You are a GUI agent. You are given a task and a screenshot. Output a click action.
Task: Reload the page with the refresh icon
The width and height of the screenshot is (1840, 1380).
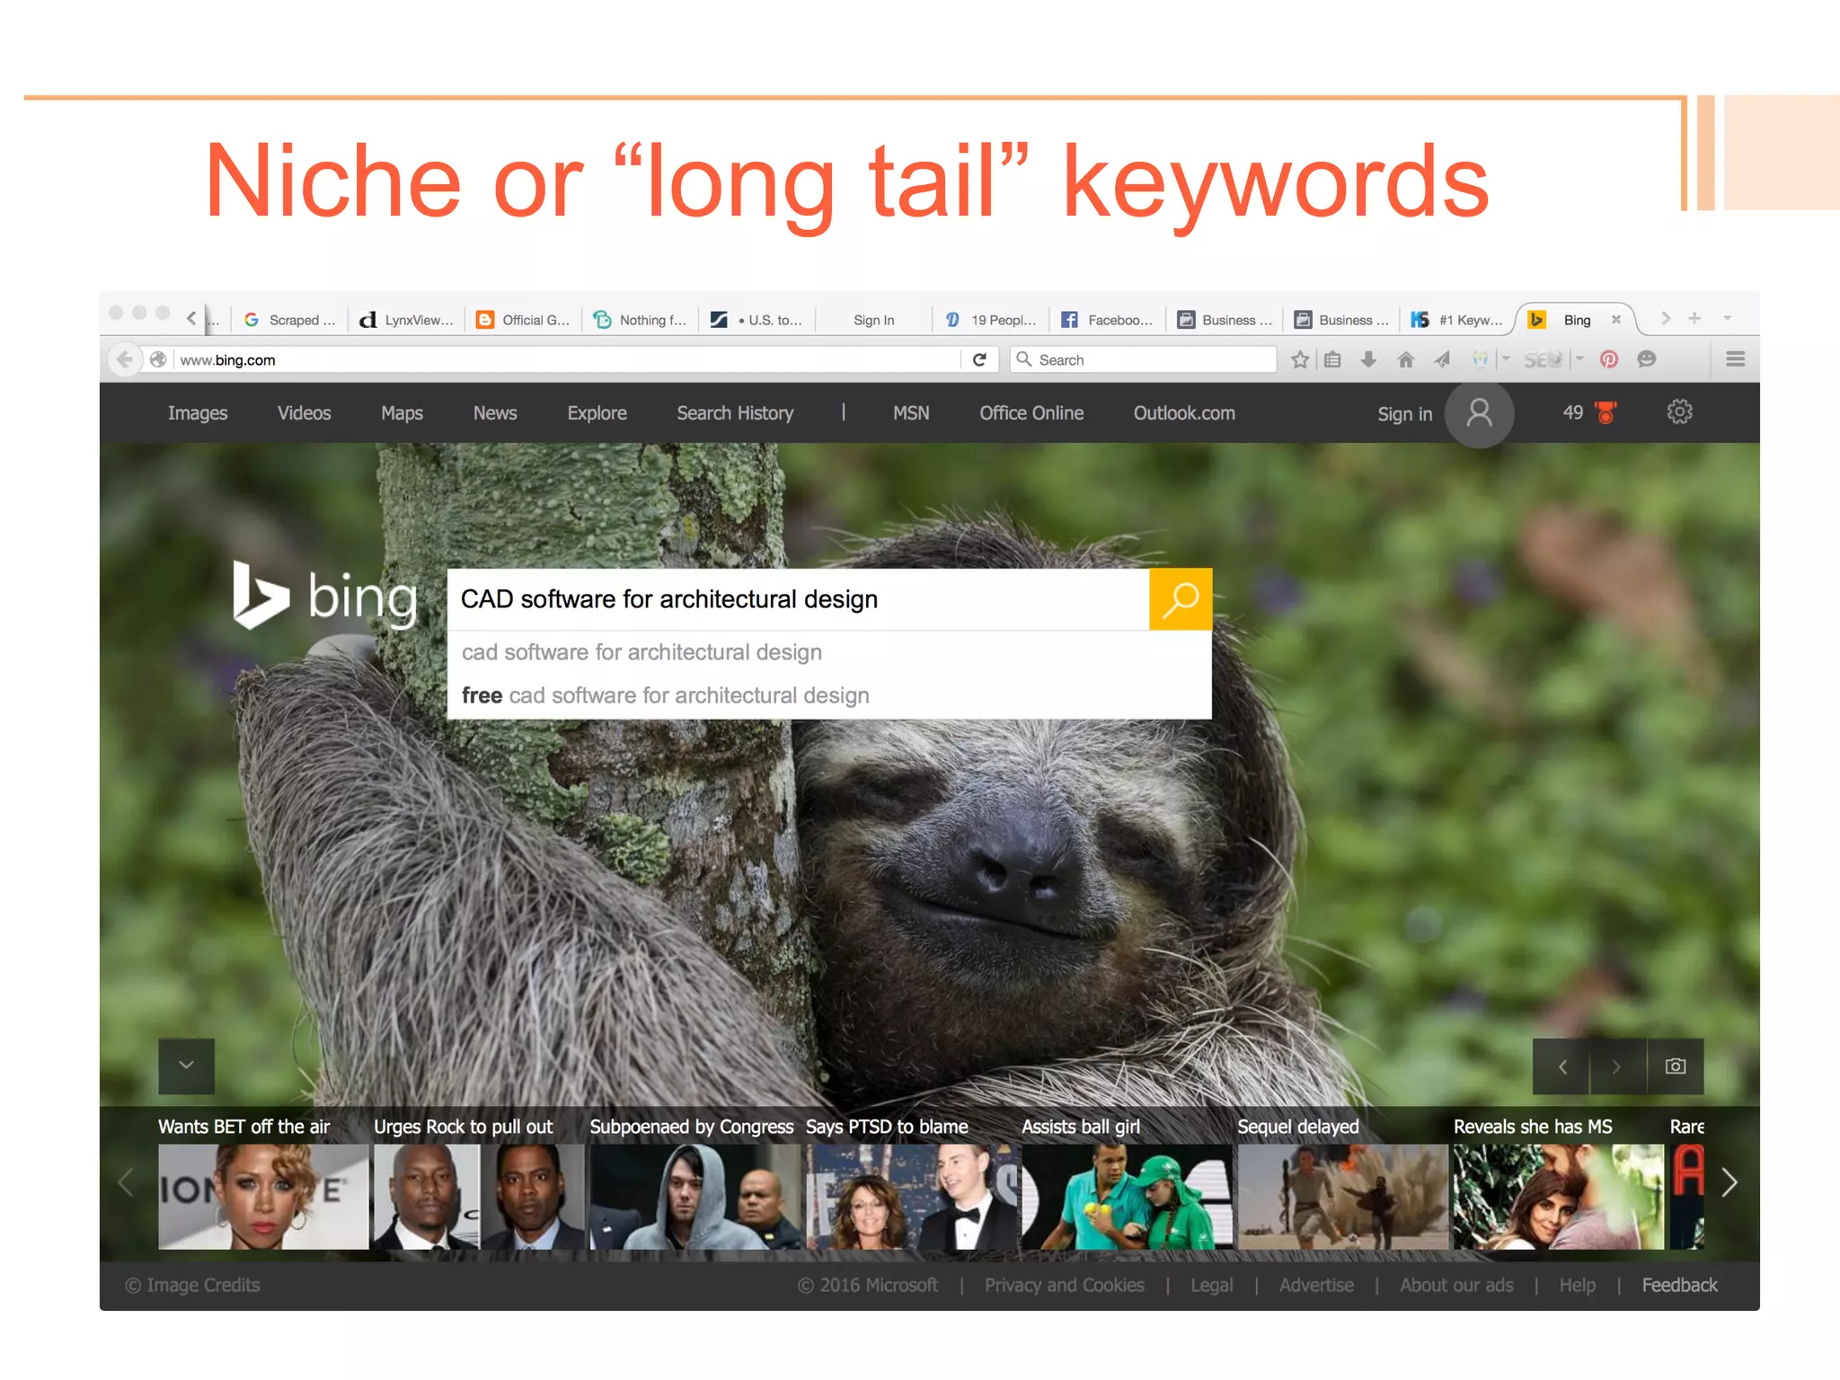pos(979,359)
